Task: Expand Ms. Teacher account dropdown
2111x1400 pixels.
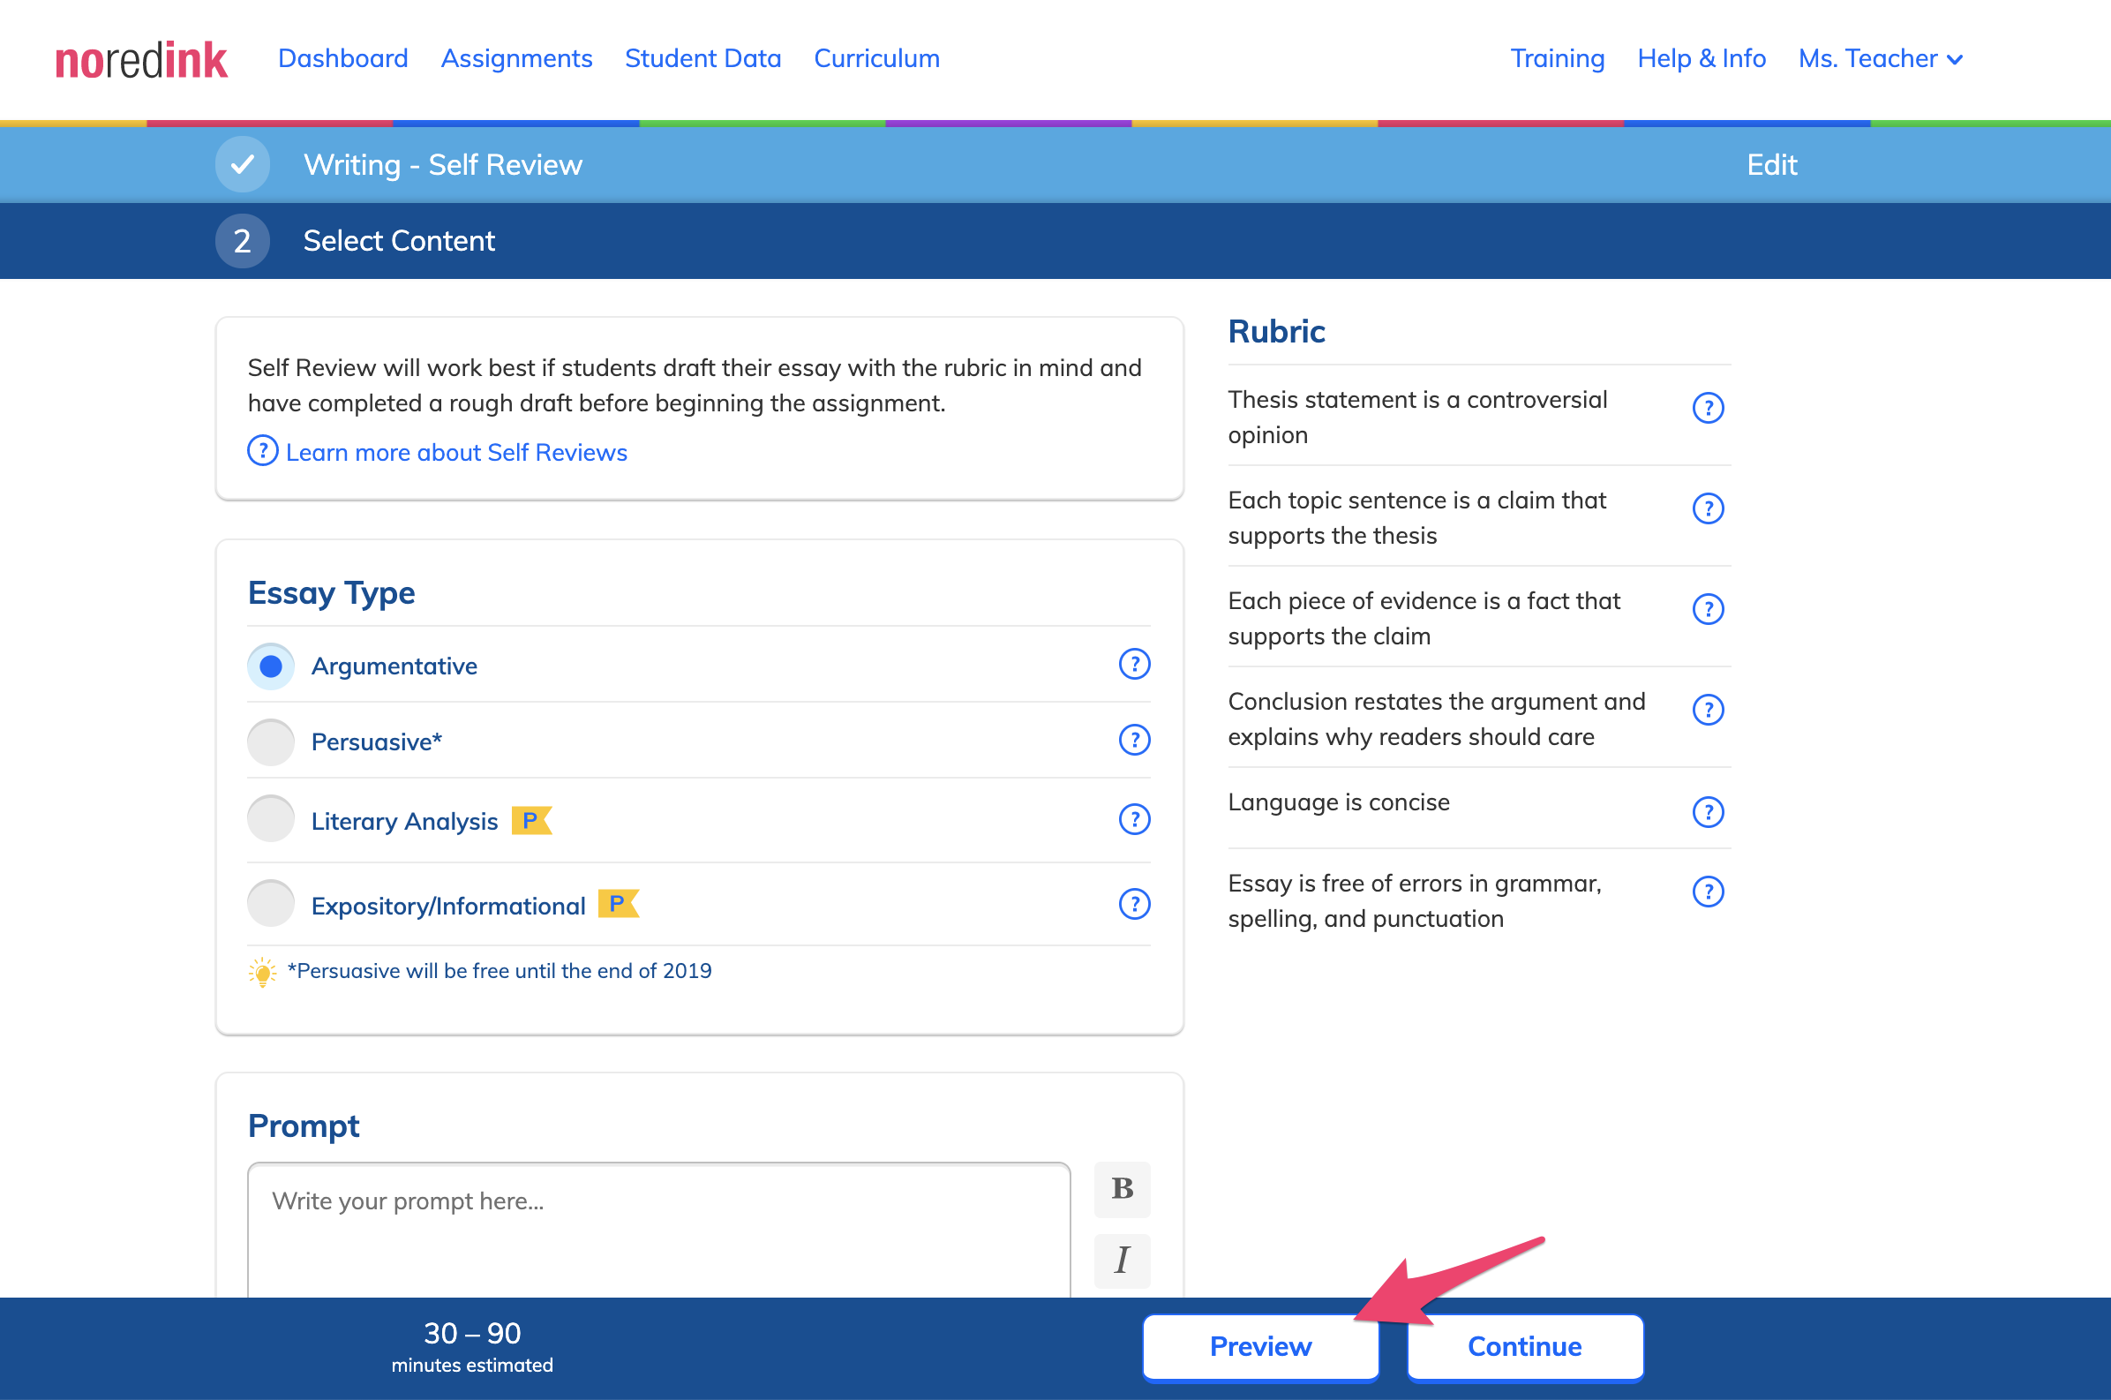Action: pyautogui.click(x=1880, y=59)
